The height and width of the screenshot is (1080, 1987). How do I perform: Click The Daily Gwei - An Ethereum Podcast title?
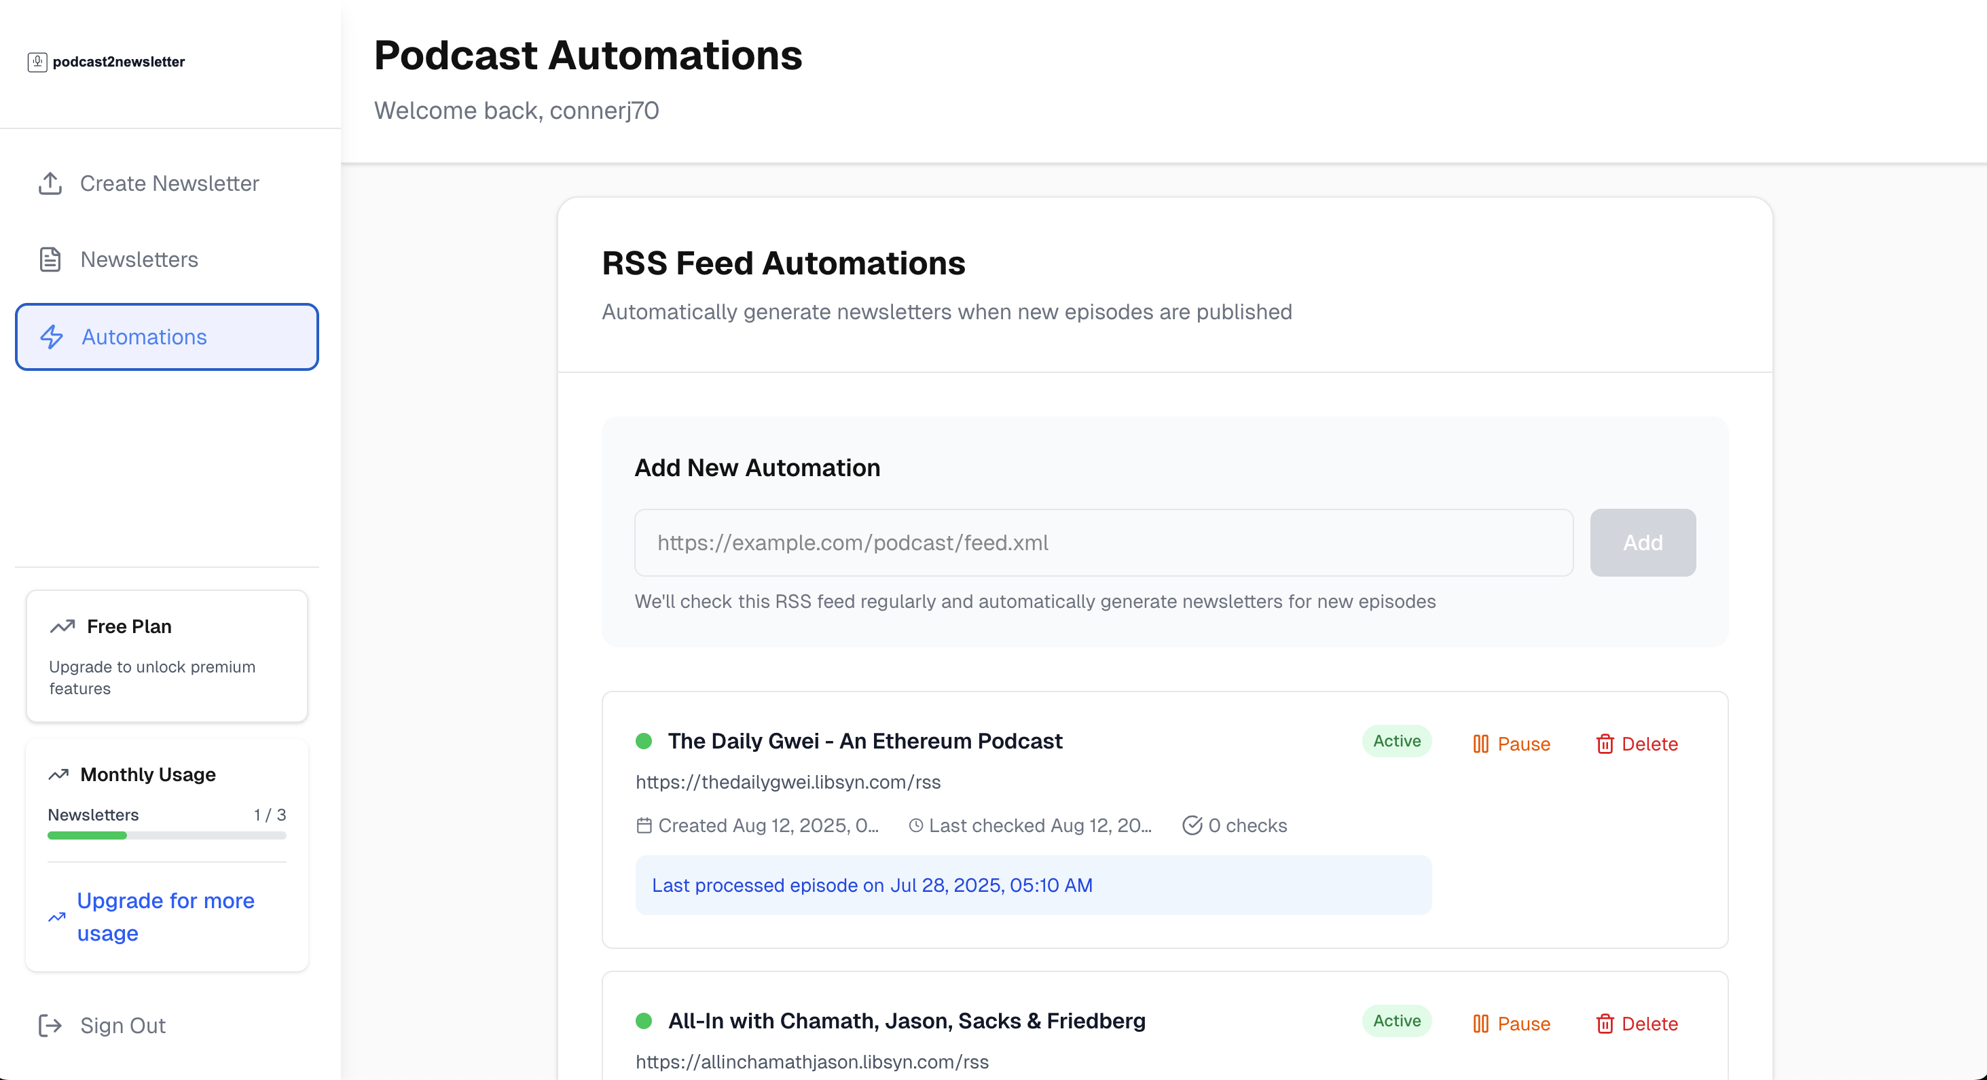coord(865,741)
